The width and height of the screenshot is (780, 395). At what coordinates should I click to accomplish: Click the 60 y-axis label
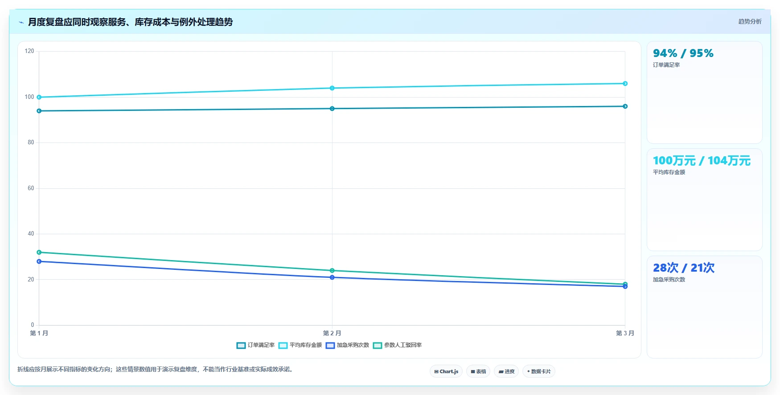click(31, 188)
